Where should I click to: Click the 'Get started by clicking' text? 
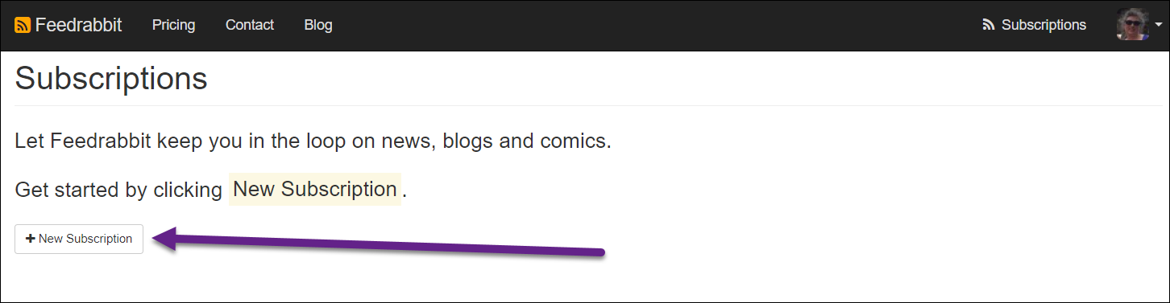(x=118, y=190)
